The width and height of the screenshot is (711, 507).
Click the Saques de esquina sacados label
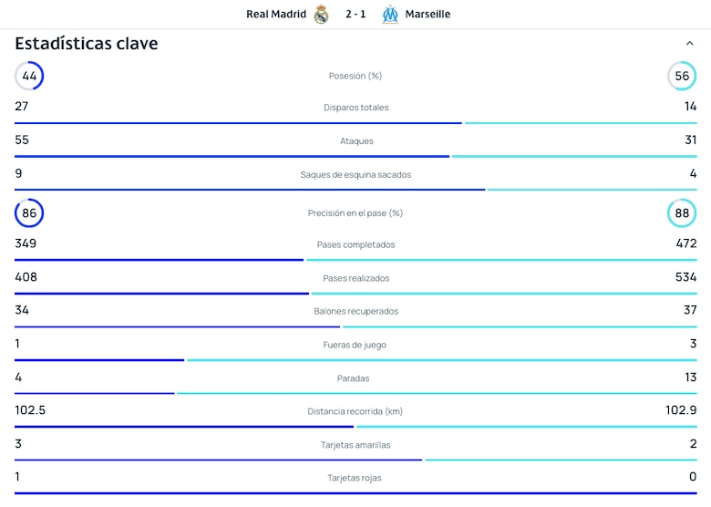coord(355,174)
